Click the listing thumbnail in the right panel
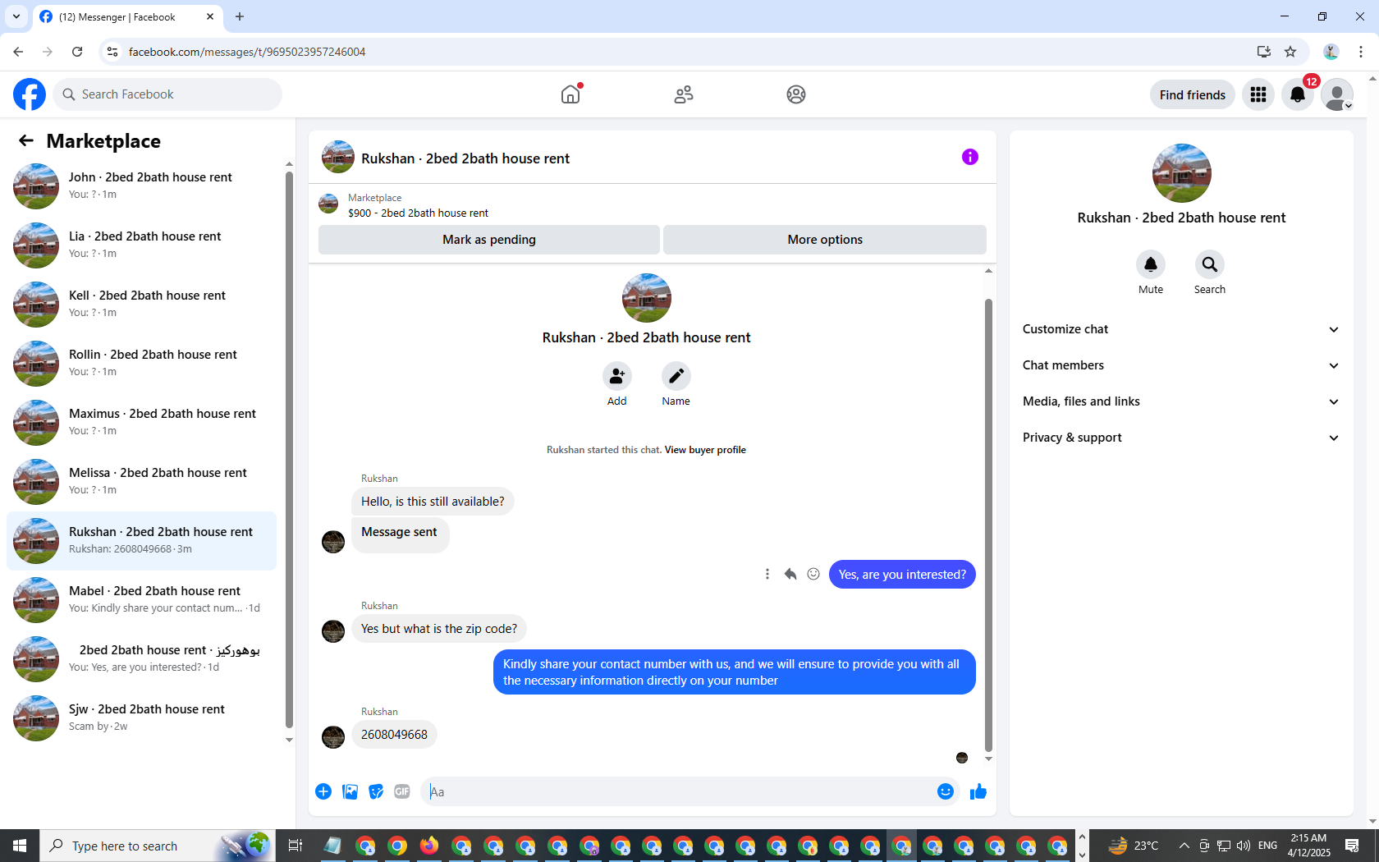1379x862 pixels. [x=1182, y=173]
